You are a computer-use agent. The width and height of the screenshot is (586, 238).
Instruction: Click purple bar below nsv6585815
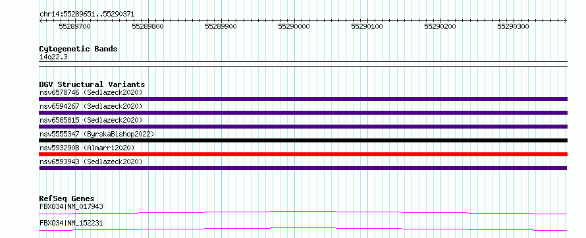click(303, 127)
